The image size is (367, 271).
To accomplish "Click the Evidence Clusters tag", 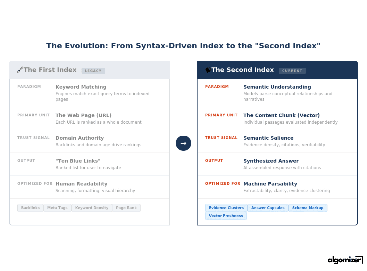I will [x=226, y=208].
